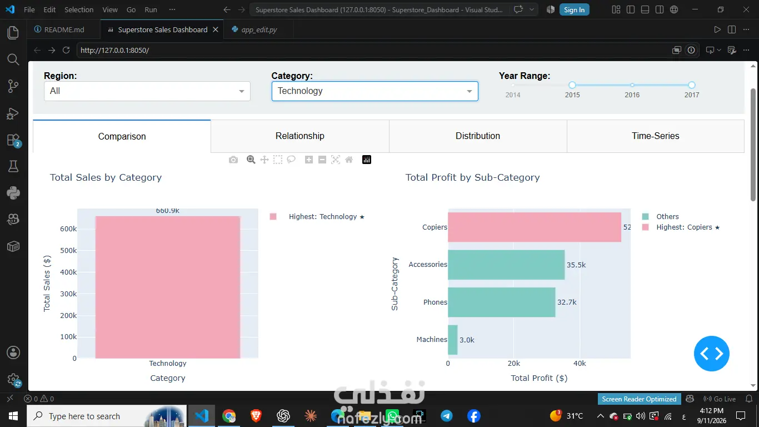Open Extensions view with badge

pos(13,140)
